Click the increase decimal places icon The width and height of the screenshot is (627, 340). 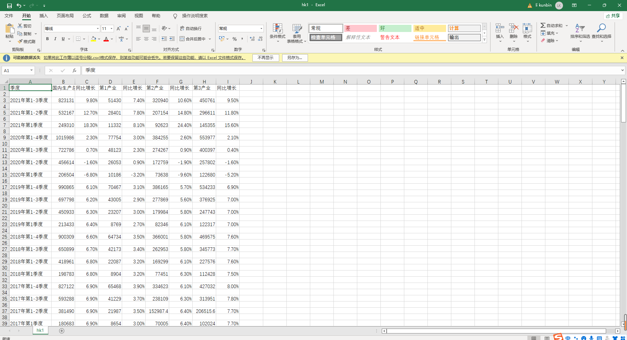252,39
